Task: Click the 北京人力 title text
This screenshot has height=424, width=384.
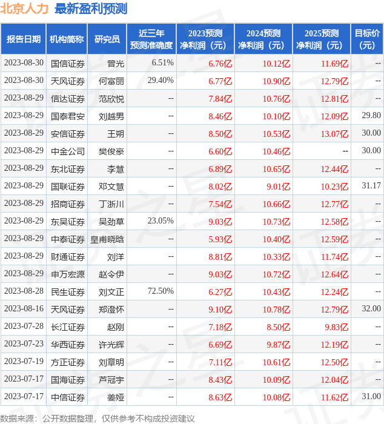Action: point(24,8)
